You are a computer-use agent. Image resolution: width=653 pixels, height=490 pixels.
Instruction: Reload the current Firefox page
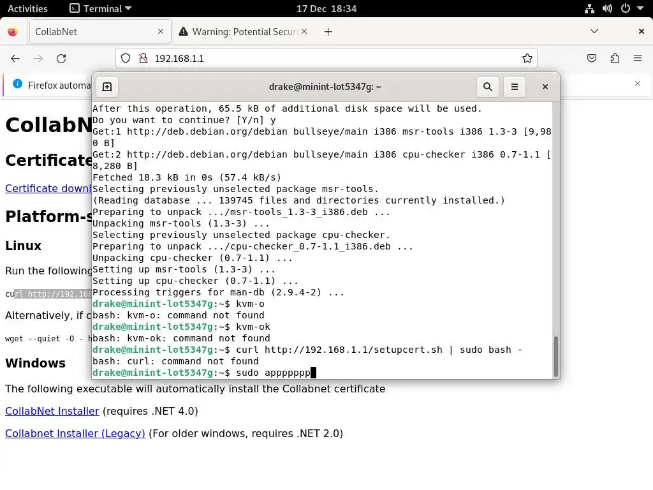coord(61,58)
